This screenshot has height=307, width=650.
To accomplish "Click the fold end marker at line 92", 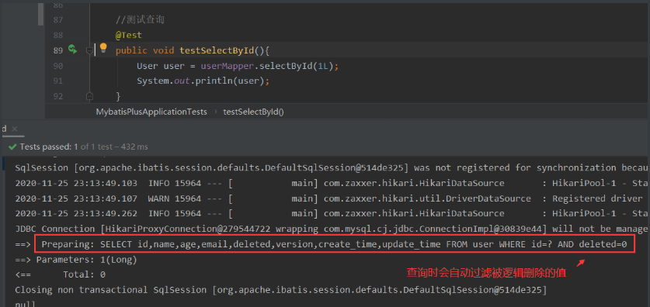I will point(89,96).
